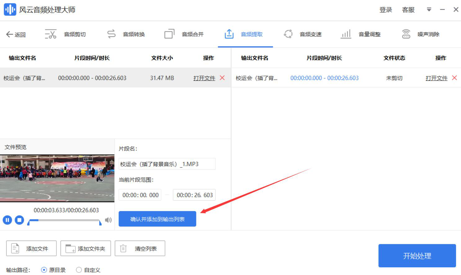461x275 pixels.
Task: Click the segment start time field
Action: click(140, 195)
